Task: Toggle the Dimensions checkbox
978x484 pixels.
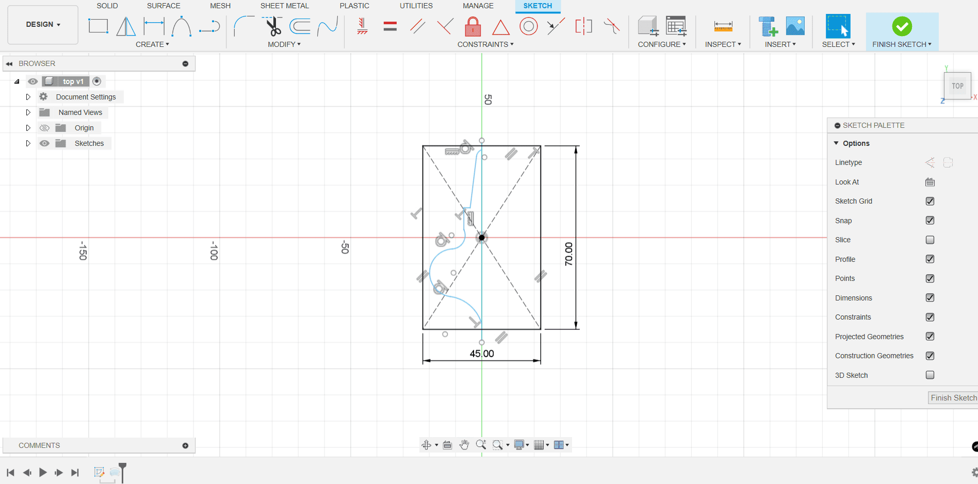Action: click(930, 297)
